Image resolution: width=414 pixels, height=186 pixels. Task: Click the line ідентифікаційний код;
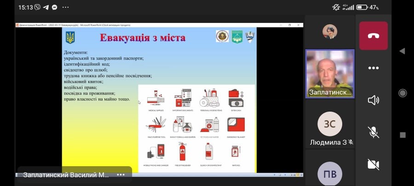coord(87,64)
